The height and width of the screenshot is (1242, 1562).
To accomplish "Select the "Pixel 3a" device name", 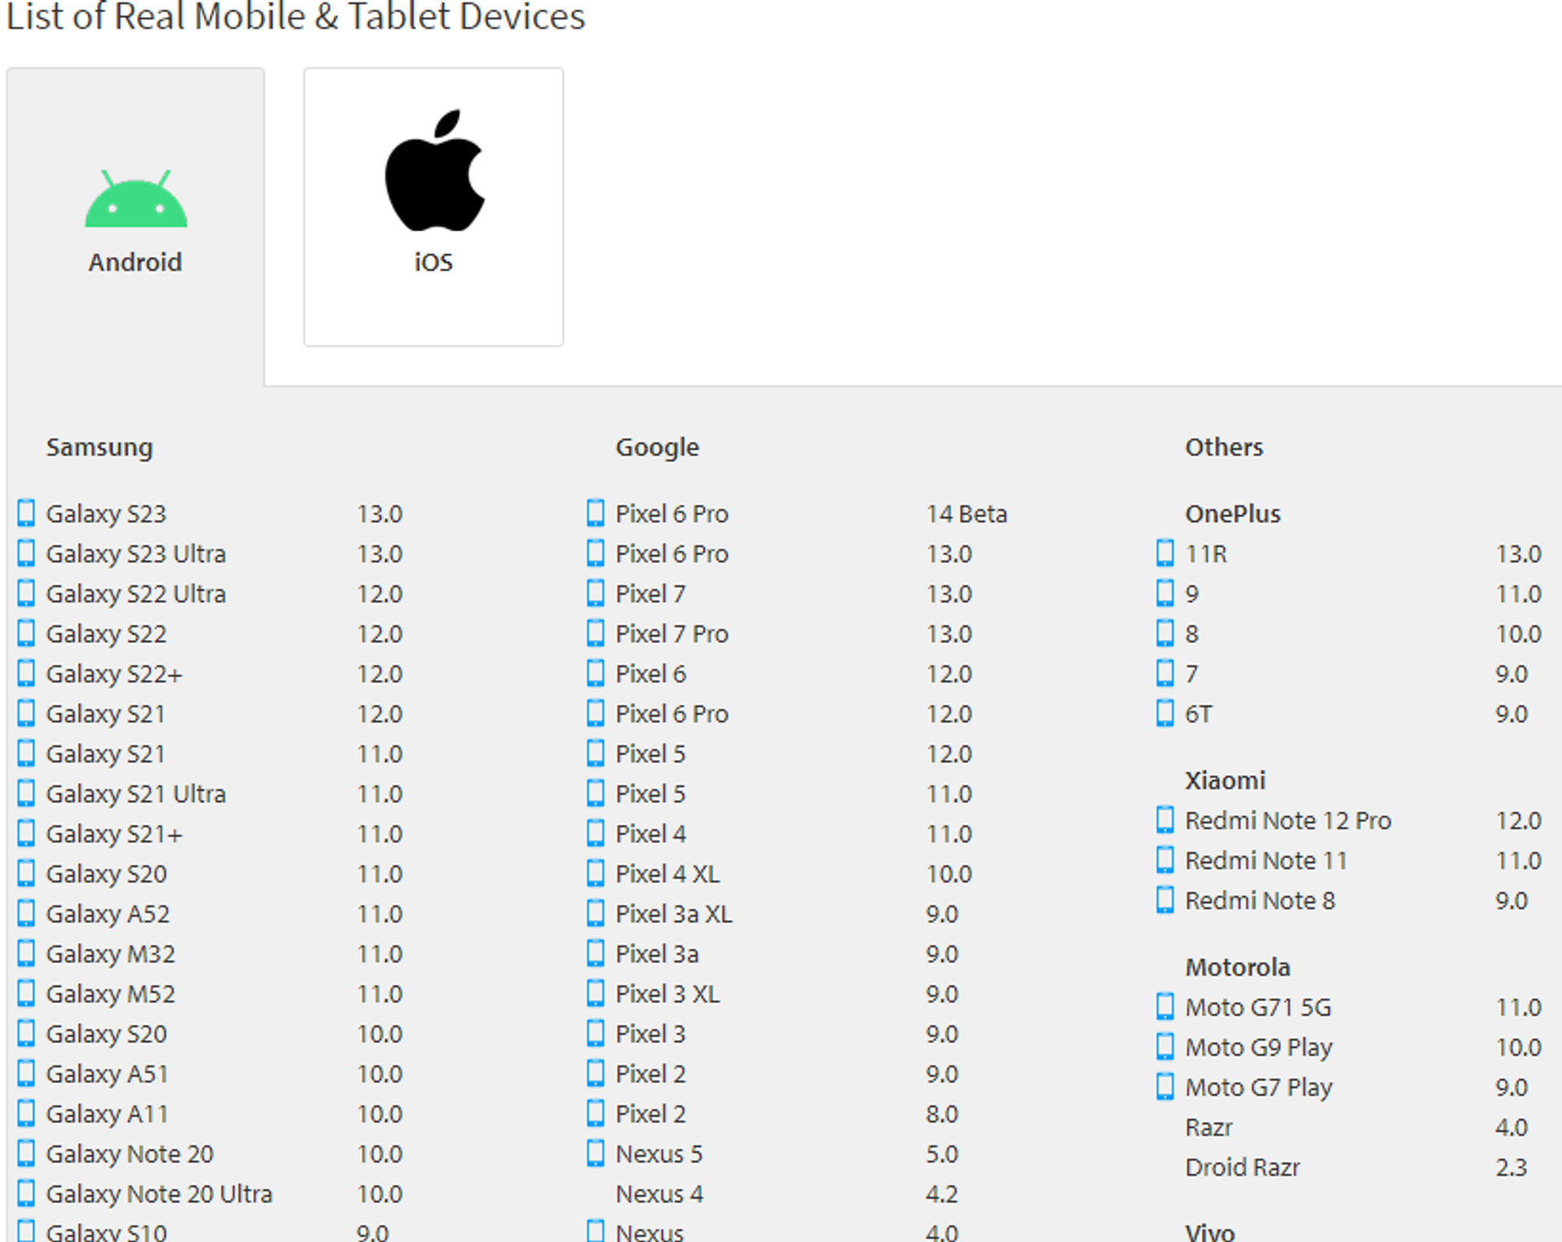I will (657, 954).
